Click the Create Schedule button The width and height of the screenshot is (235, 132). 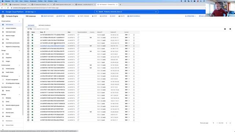click(x=134, y=16)
